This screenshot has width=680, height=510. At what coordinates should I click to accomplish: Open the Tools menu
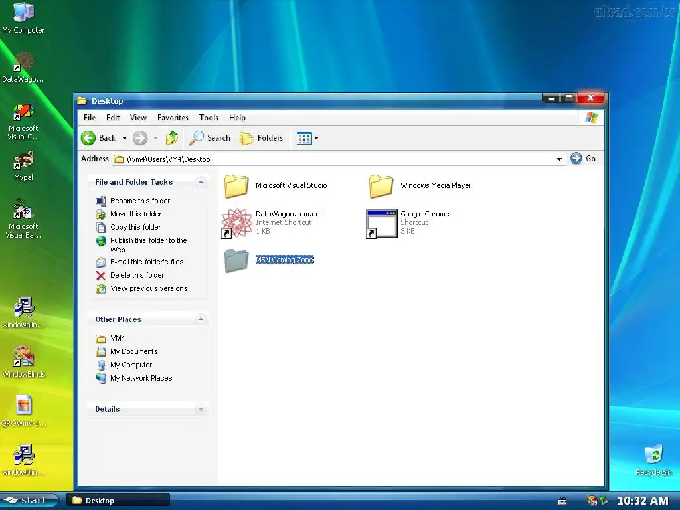[x=209, y=118]
